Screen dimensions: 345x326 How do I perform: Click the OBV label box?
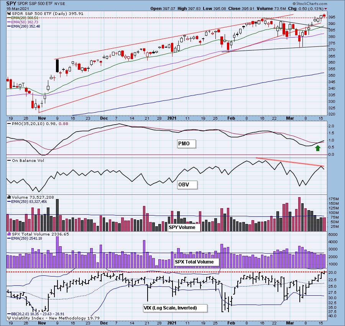[x=187, y=185]
